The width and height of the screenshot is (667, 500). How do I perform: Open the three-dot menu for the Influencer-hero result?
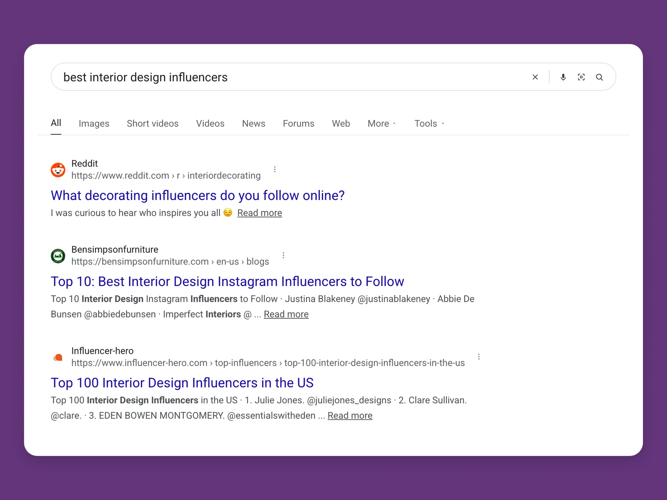(479, 357)
